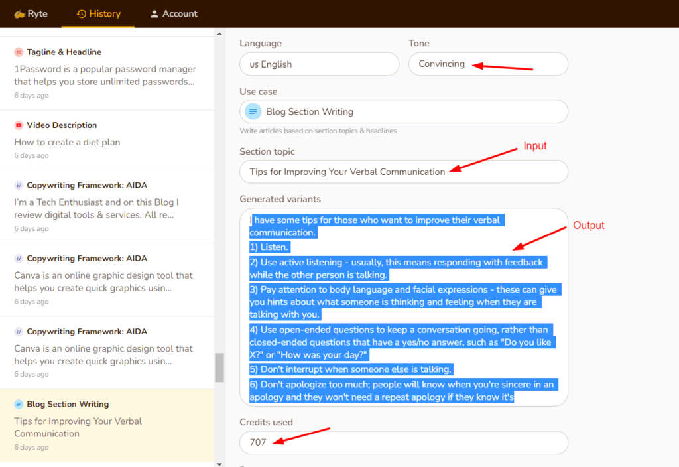
Task: Open the Language selector showing us English
Action: coord(319,64)
